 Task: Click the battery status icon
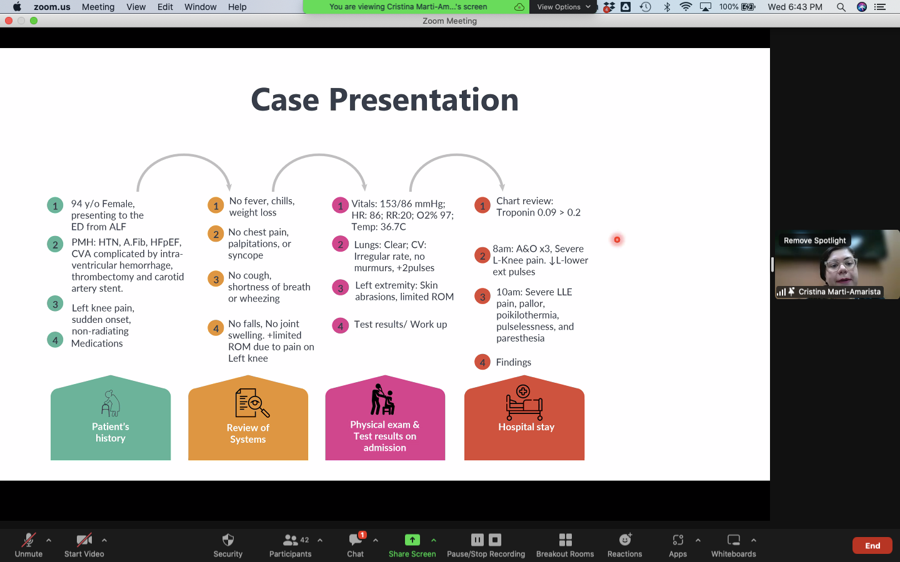[749, 7]
